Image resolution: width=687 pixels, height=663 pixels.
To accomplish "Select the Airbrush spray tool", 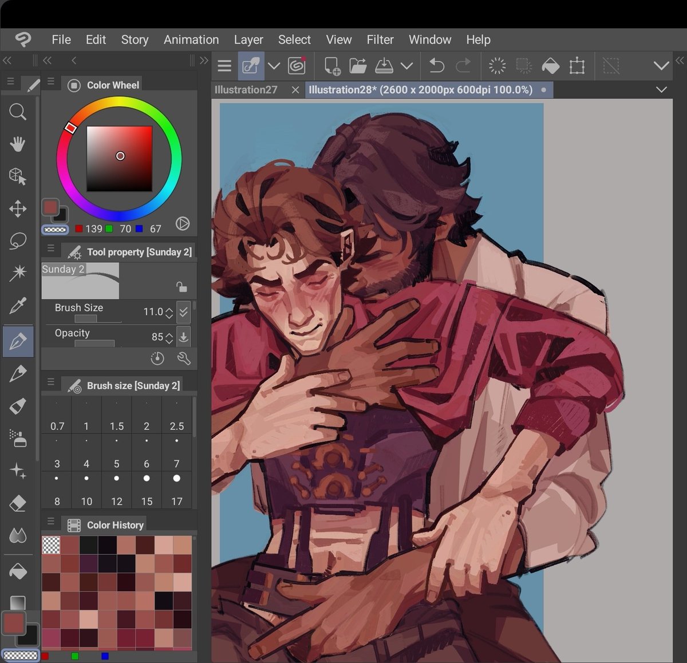I will [x=18, y=439].
